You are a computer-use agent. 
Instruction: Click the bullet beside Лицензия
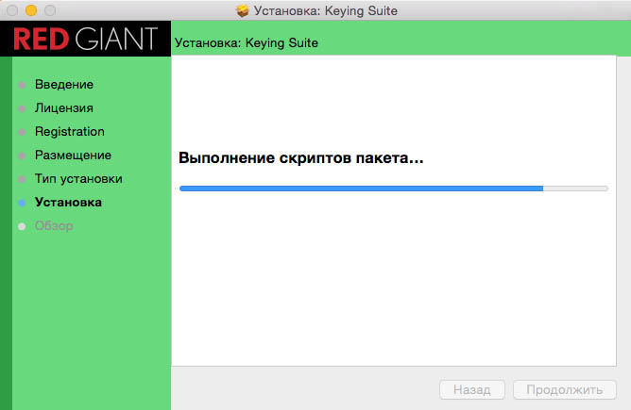click(22, 108)
